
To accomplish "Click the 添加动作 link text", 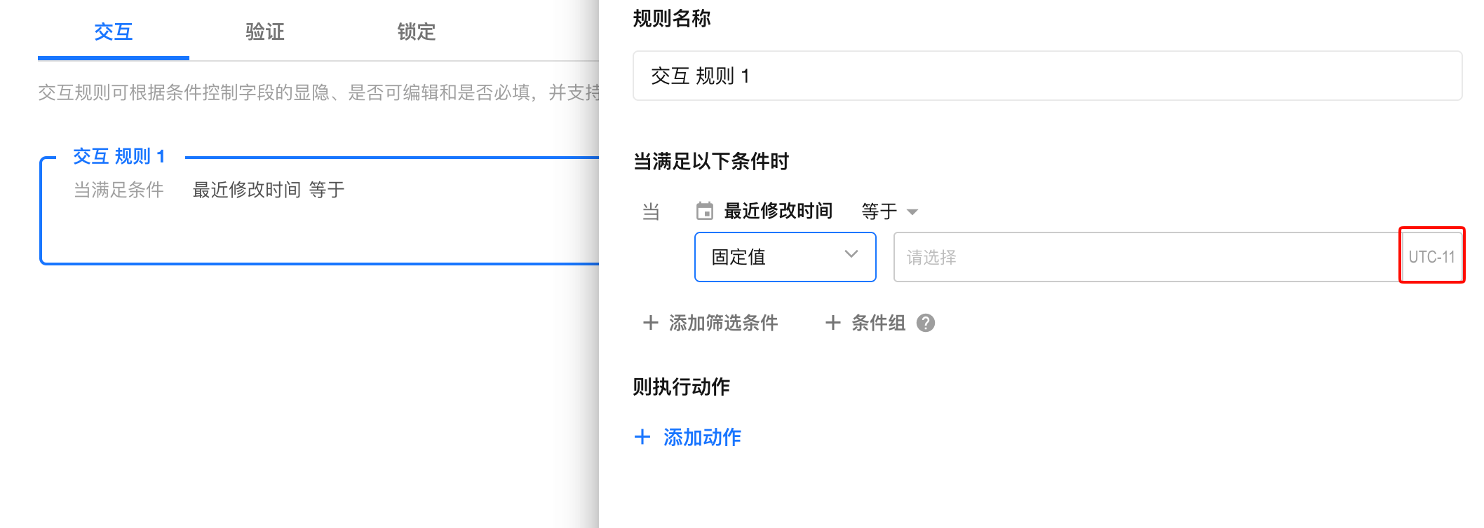I will (702, 437).
